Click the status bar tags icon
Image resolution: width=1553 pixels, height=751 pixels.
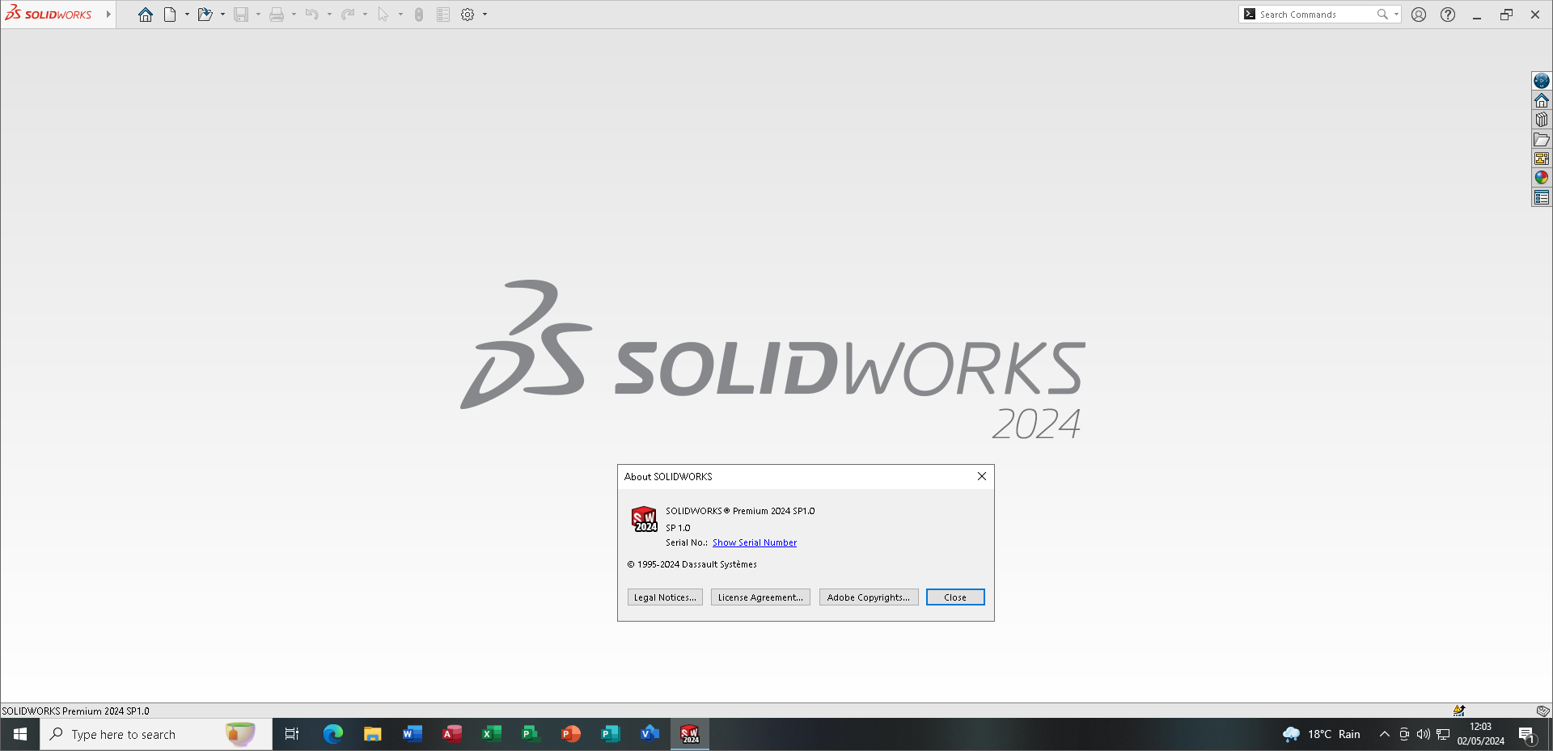point(1542,711)
